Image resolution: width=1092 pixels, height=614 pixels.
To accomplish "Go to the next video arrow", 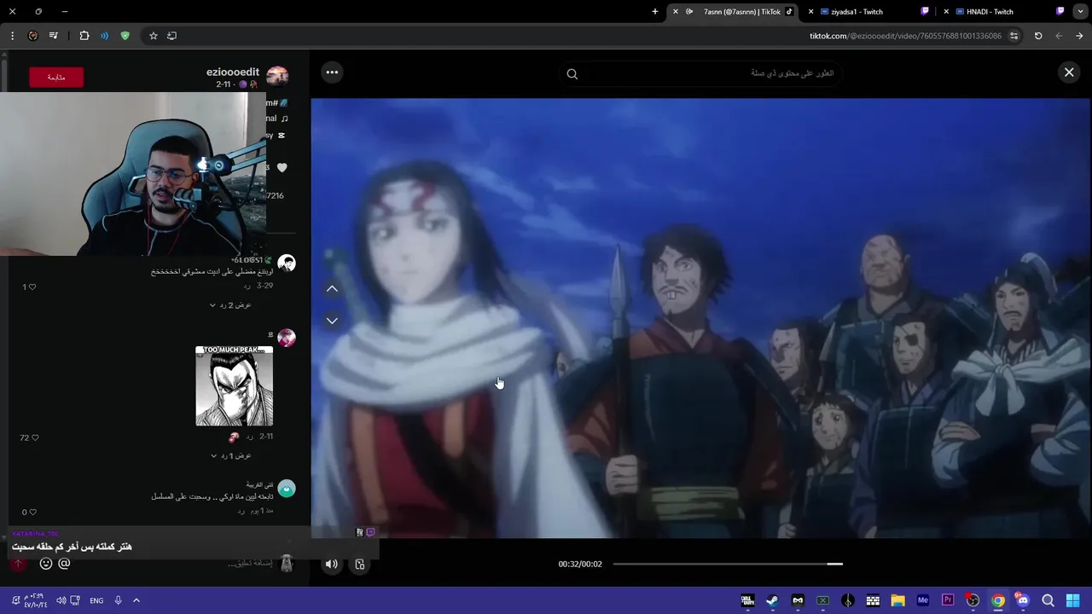I will 332,321.
